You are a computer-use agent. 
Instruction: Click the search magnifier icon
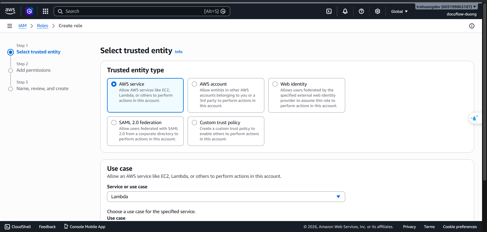click(x=60, y=11)
